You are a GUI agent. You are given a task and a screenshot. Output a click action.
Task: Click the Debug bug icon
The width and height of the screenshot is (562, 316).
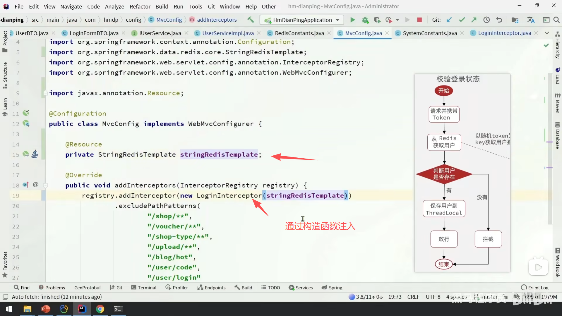[x=365, y=20]
